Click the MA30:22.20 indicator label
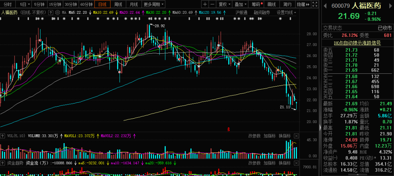The height and width of the screenshot is (176, 394). (156, 12)
